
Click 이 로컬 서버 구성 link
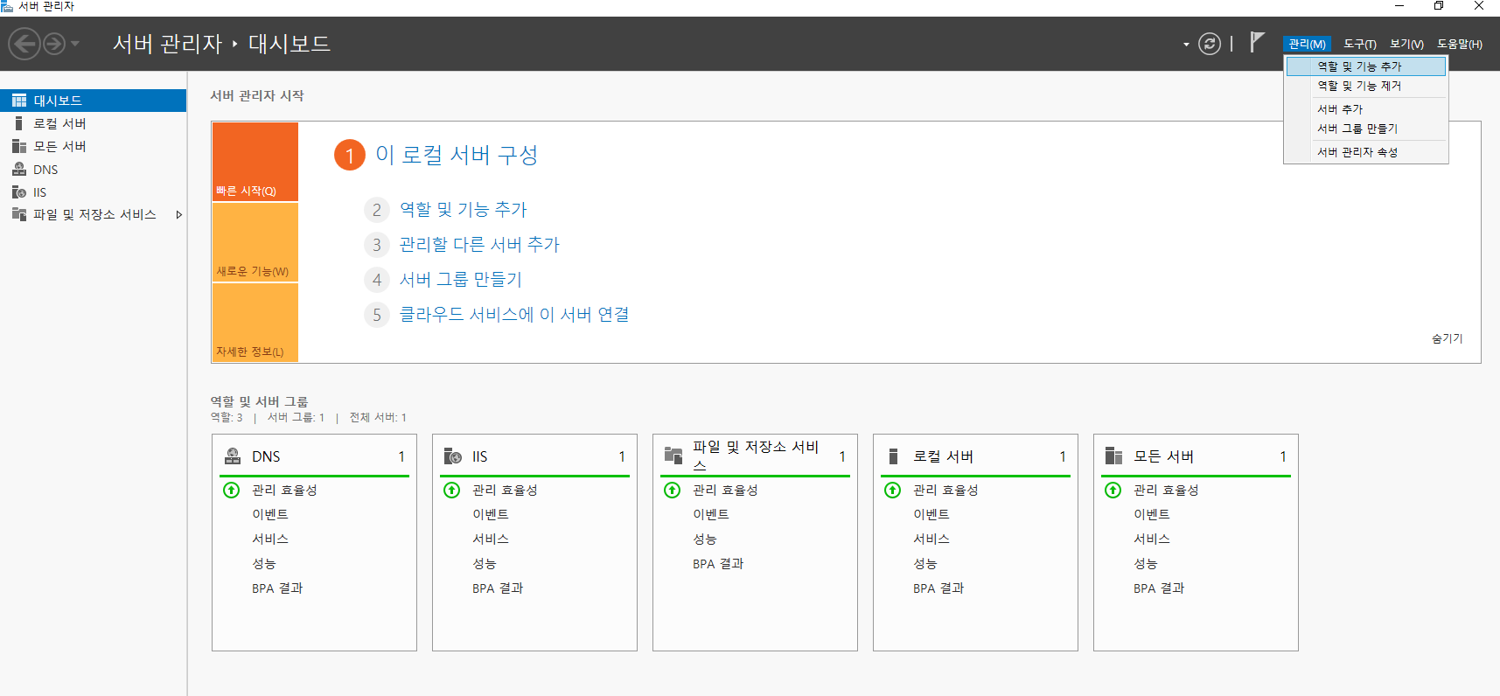click(x=457, y=155)
